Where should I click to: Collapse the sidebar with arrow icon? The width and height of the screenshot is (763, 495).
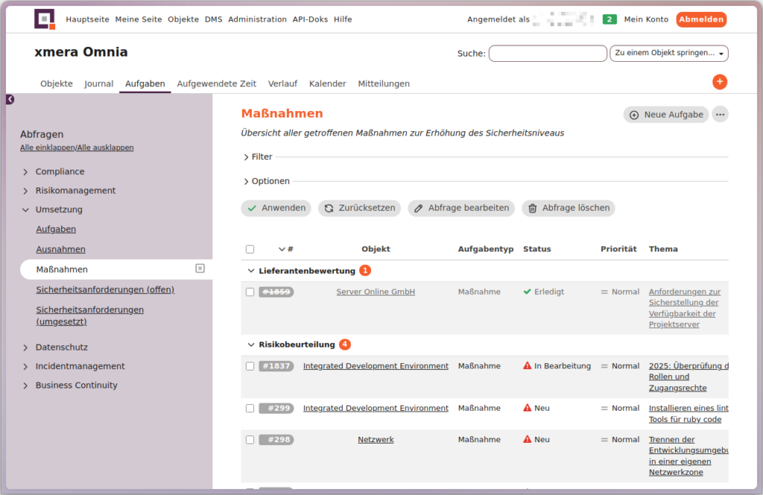pyautogui.click(x=10, y=99)
